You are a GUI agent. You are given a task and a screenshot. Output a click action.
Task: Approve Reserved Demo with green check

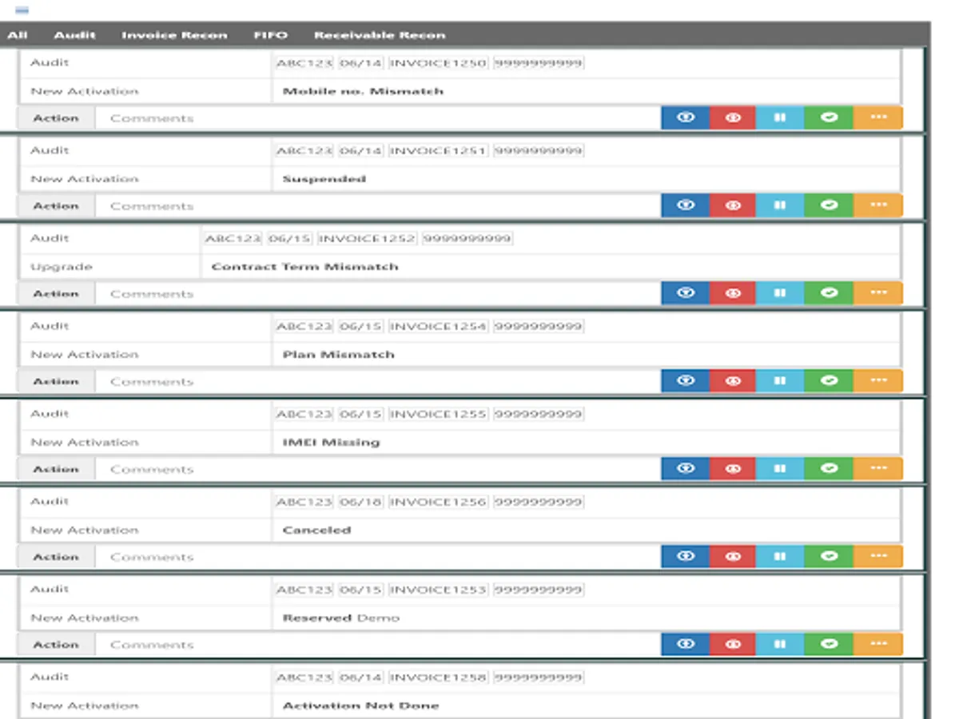point(829,645)
